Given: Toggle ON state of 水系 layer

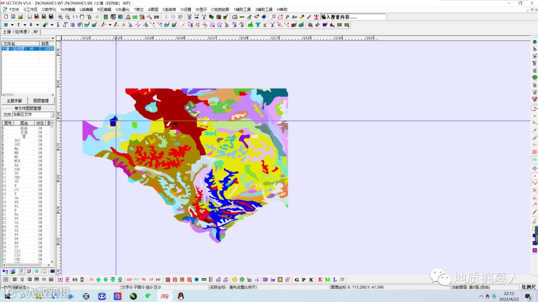Looking at the screenshot, I should coord(40,133).
